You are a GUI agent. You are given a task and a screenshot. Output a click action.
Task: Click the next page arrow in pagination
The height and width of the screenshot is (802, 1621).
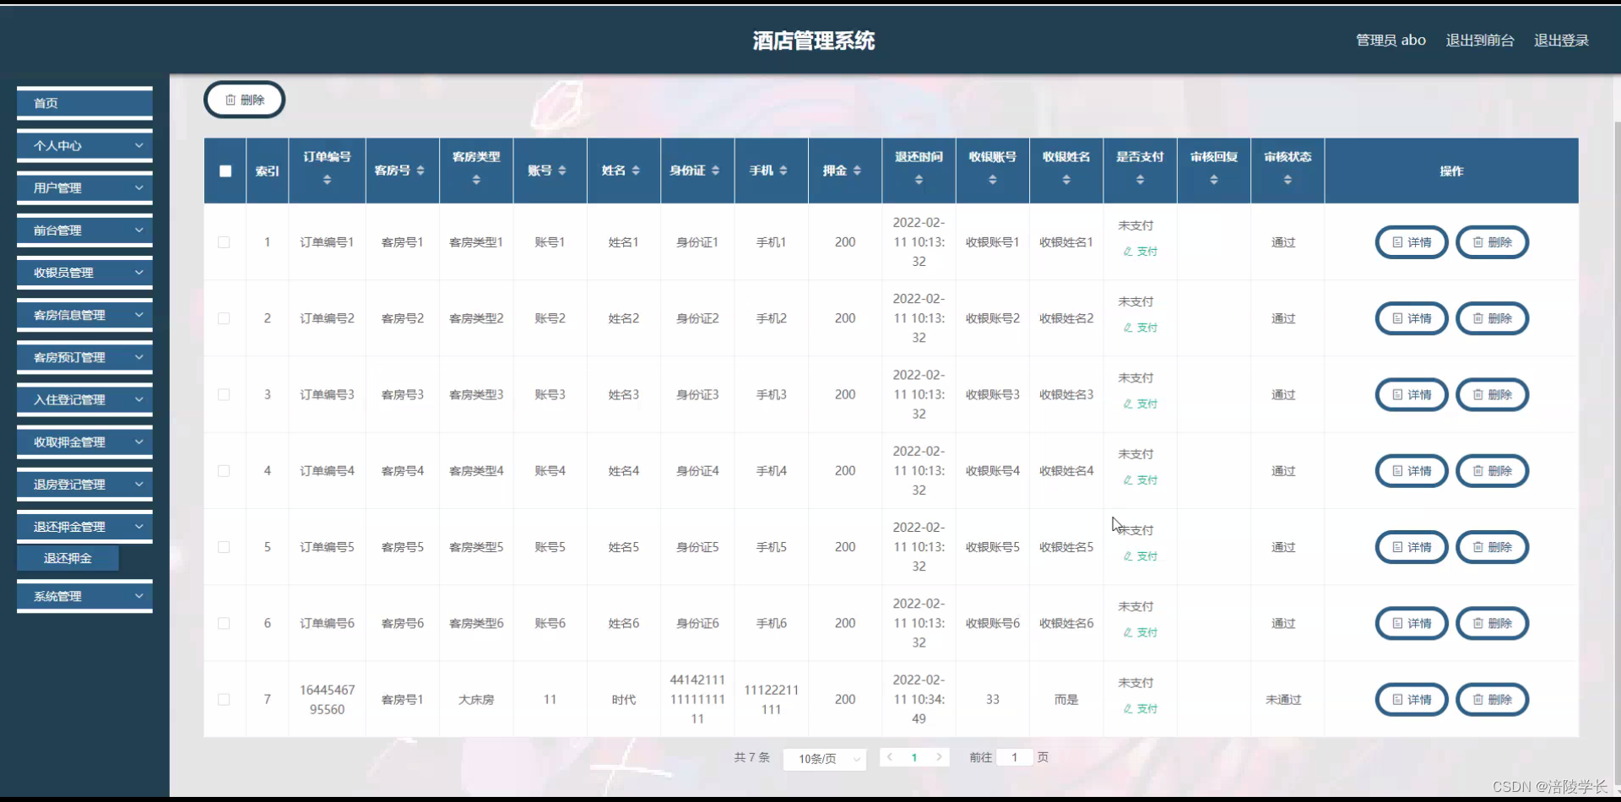click(940, 757)
